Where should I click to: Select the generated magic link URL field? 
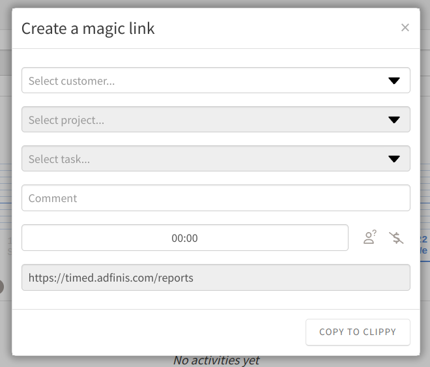pyautogui.click(x=216, y=277)
